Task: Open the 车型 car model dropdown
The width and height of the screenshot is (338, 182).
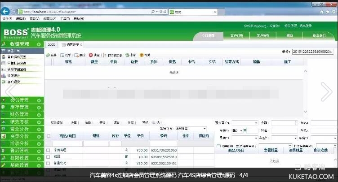Action: pyautogui.click(x=296, y=138)
